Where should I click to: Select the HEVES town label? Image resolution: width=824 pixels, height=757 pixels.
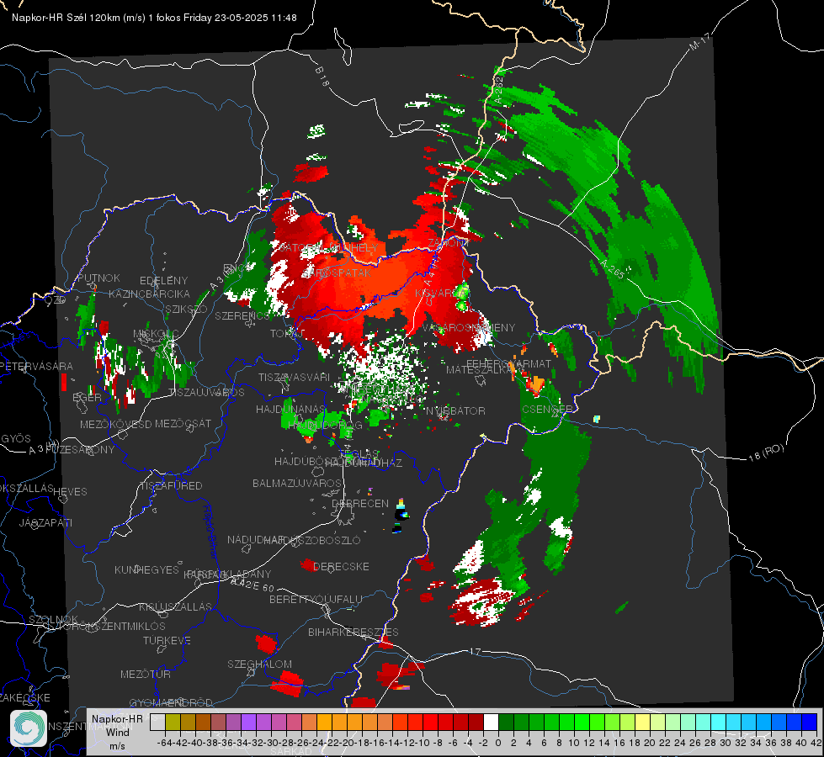click(x=71, y=492)
